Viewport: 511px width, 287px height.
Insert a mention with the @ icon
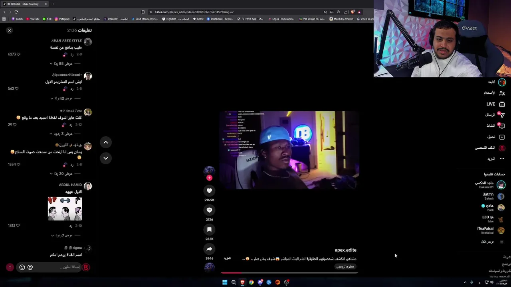30,267
